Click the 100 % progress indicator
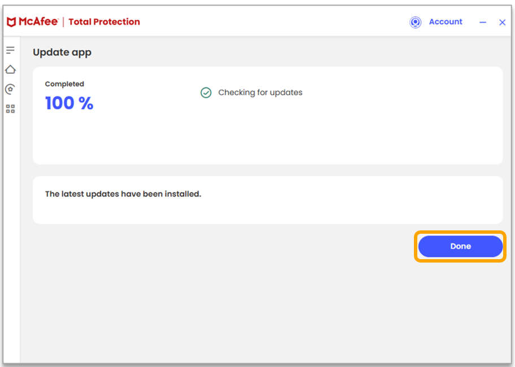The height and width of the screenshot is (367, 515). coord(69,103)
